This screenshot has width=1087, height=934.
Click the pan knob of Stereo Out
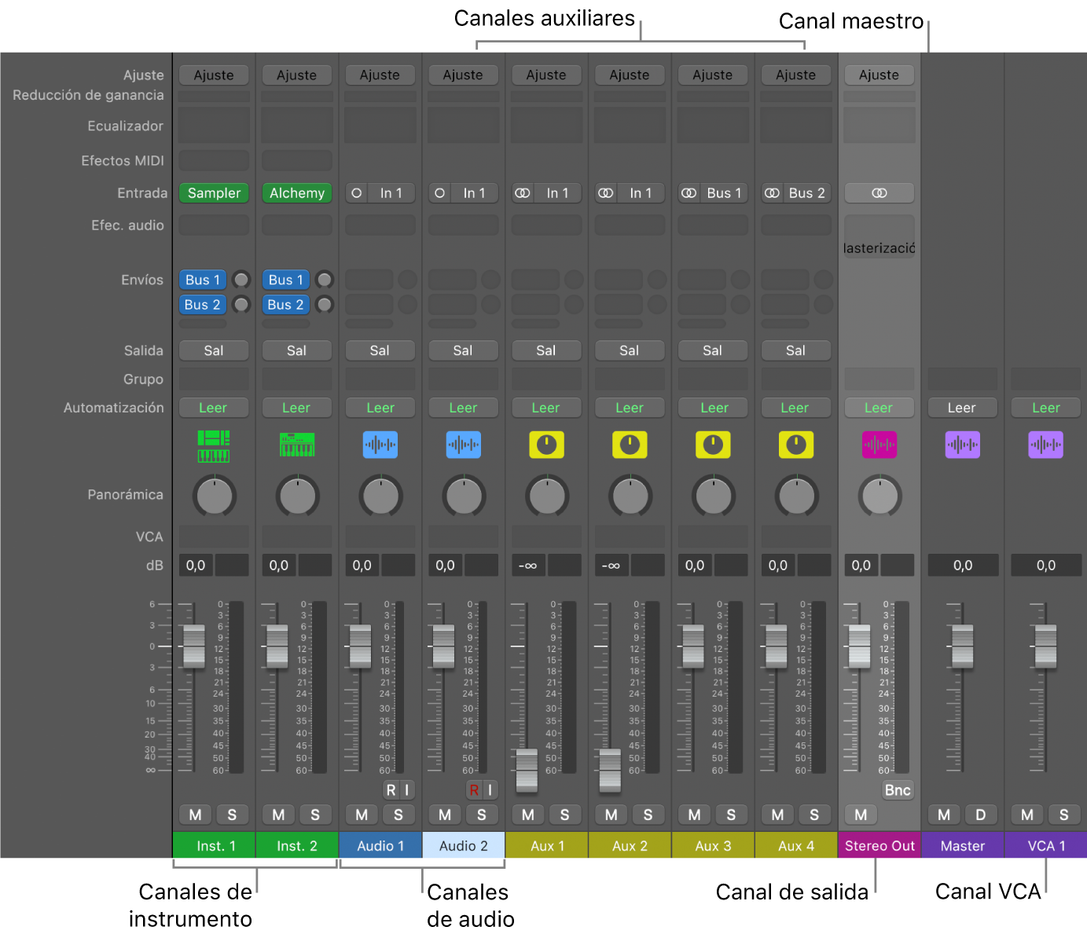pyautogui.click(x=880, y=496)
